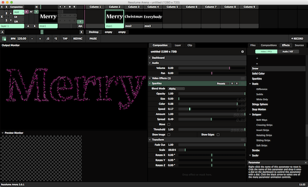The height and width of the screenshot is (187, 308).
Task: Close the Parameter help panel
Action: pos(306,162)
